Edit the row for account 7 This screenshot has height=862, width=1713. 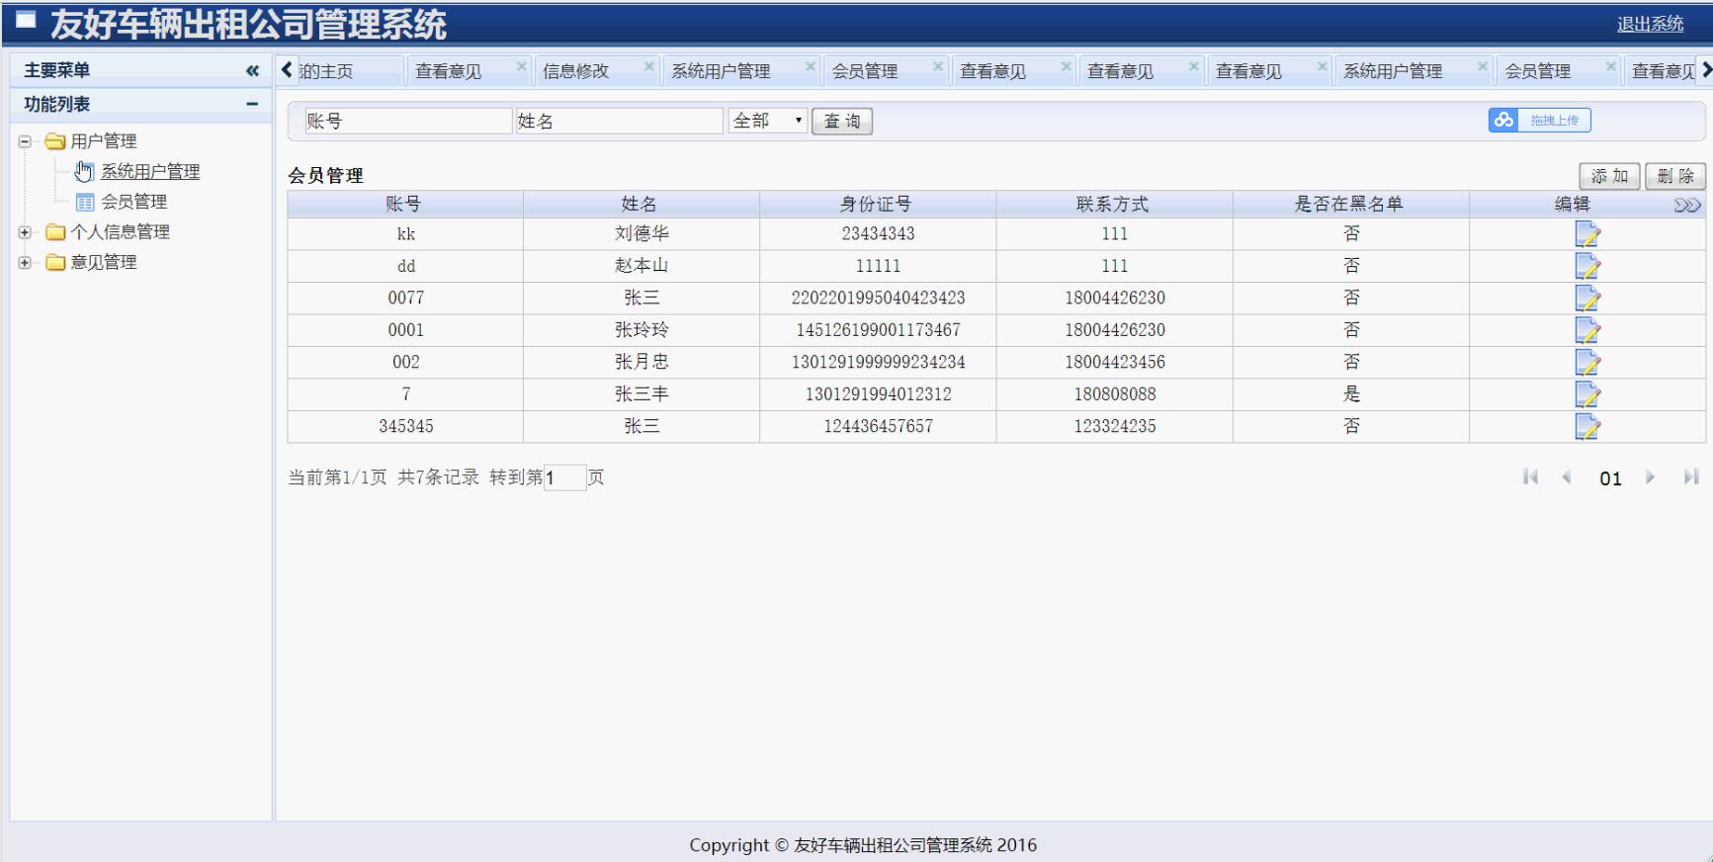click(1587, 394)
